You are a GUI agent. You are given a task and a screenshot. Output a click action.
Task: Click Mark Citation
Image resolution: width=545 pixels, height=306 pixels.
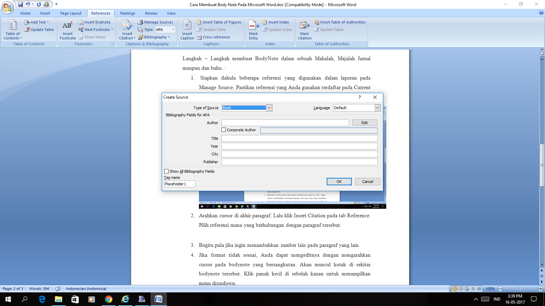[x=305, y=30]
